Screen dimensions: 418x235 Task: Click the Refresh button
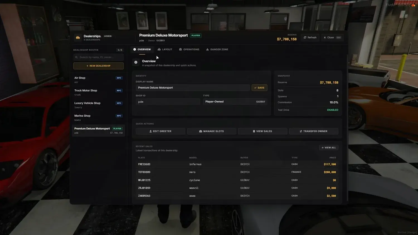click(x=310, y=38)
